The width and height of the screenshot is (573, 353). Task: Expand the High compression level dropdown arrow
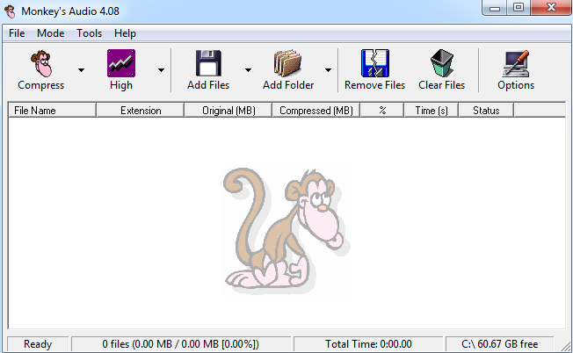click(x=161, y=69)
